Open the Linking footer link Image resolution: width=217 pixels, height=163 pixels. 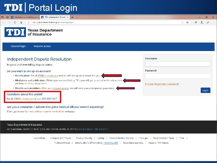click(101, 138)
